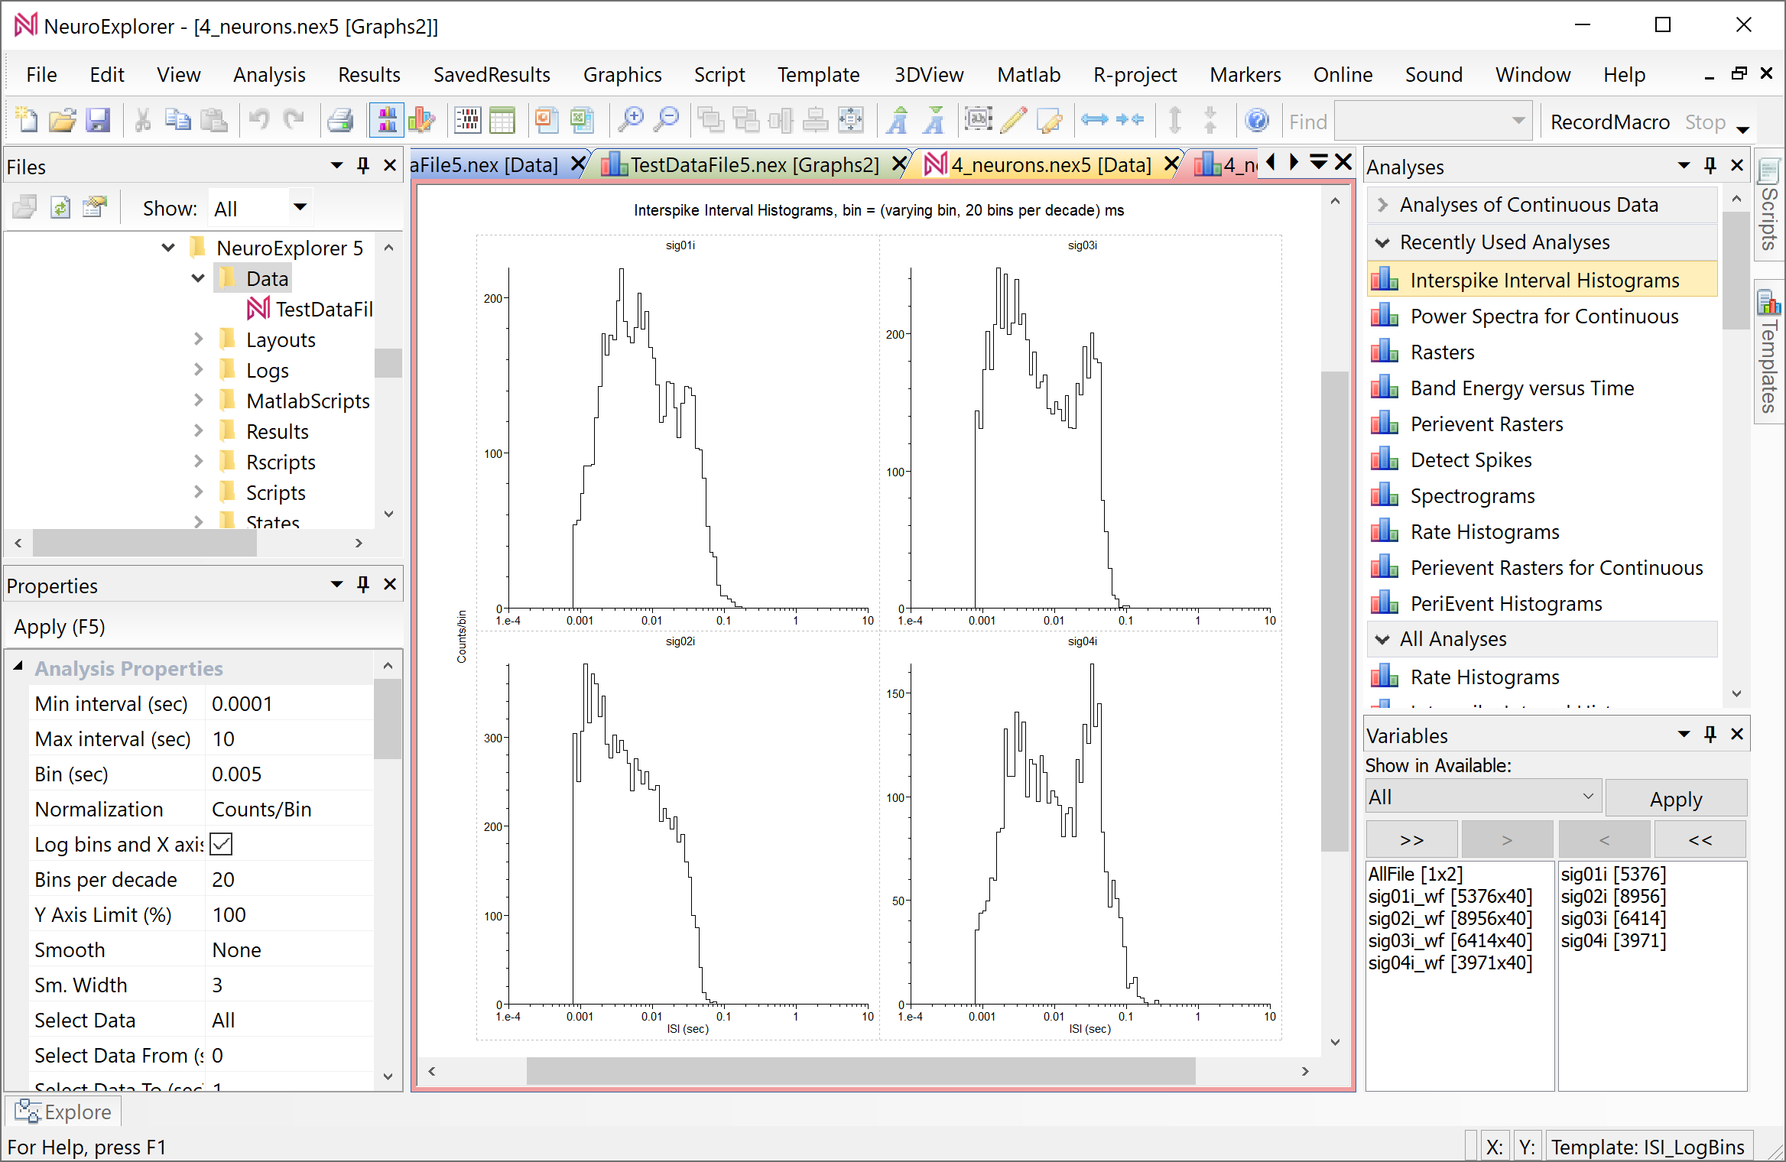Click RecordMacro in the toolbar
Viewport: 1786px width, 1162px height.
(1609, 122)
